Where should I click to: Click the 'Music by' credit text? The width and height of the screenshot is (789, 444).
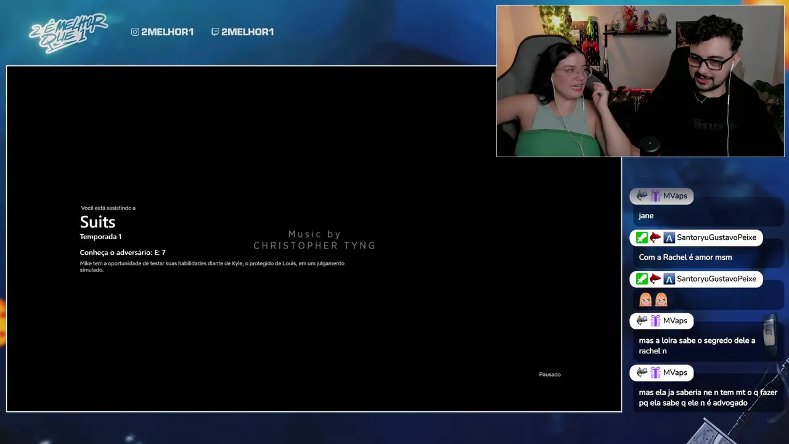(x=314, y=234)
